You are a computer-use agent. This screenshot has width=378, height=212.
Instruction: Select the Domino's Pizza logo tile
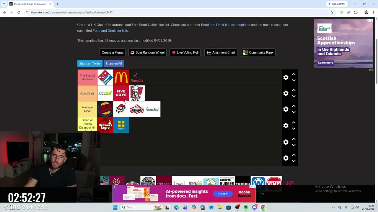point(105,77)
